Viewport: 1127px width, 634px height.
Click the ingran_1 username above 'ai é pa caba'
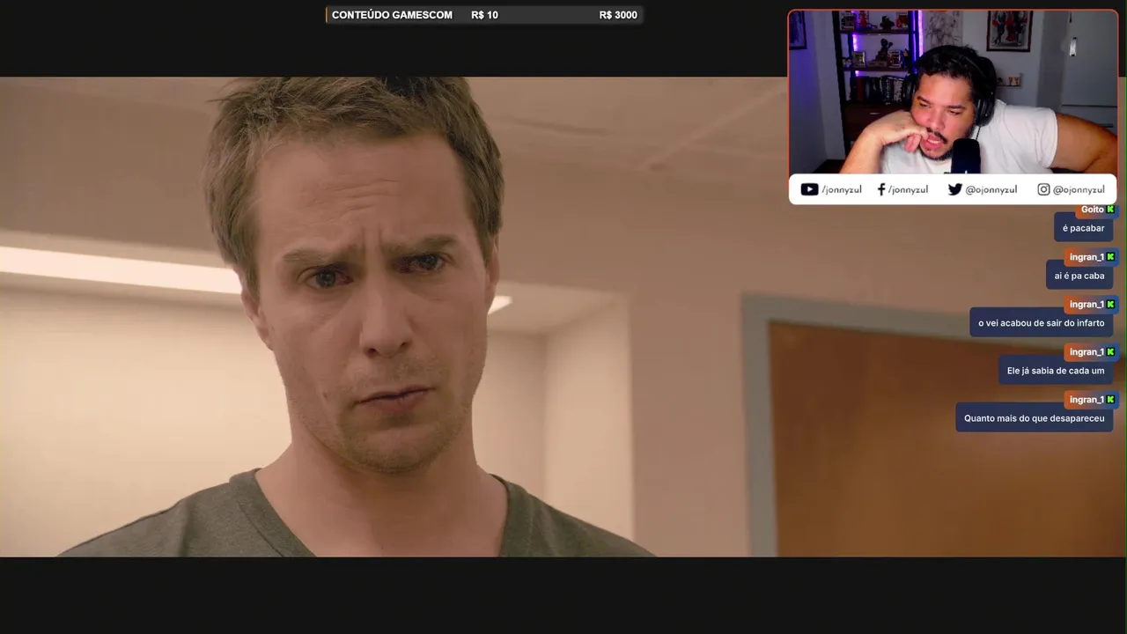tap(1086, 257)
